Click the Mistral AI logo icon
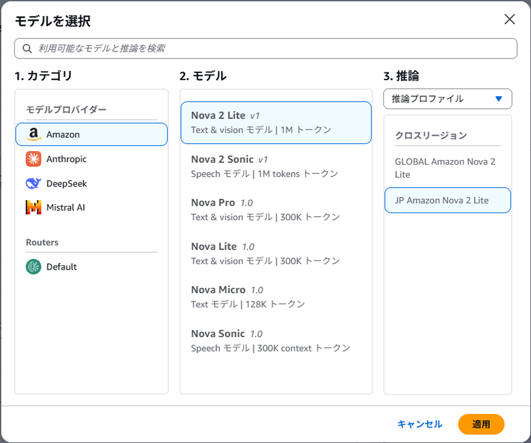The image size is (531, 443). pyautogui.click(x=34, y=207)
